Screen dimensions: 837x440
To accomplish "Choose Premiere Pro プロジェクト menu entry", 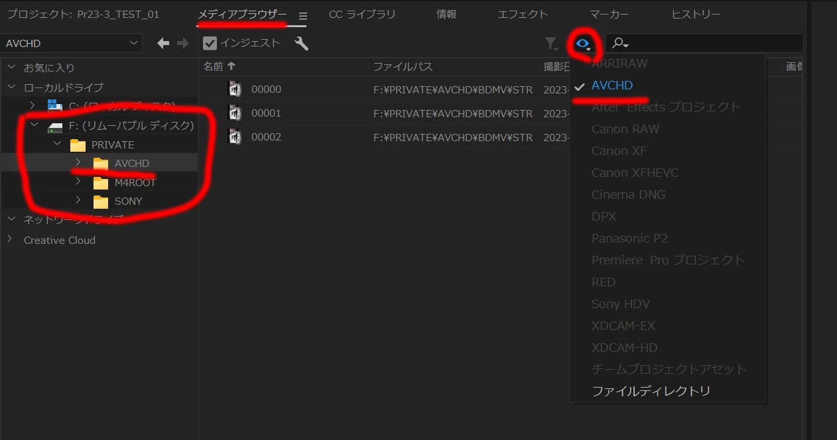I will (667, 260).
